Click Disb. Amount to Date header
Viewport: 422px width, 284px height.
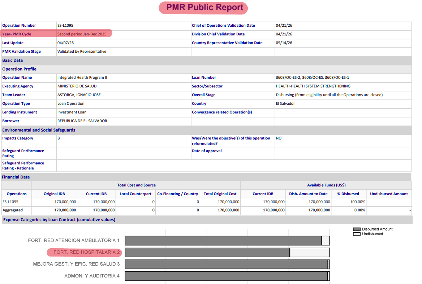coord(308,194)
